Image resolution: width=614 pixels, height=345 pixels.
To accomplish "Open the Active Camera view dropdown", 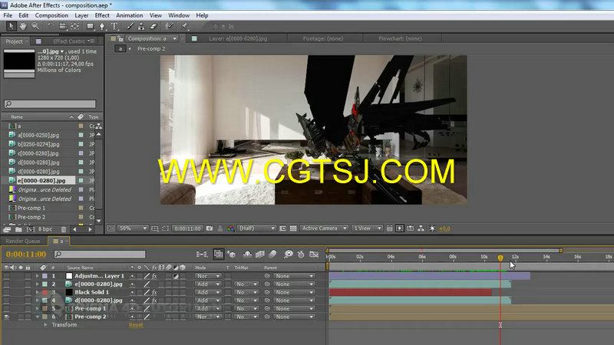I will (x=324, y=228).
